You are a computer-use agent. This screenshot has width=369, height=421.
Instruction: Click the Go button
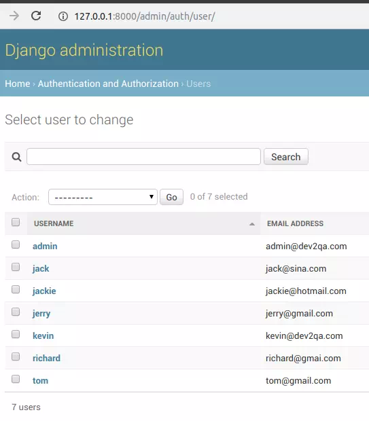pyautogui.click(x=171, y=197)
